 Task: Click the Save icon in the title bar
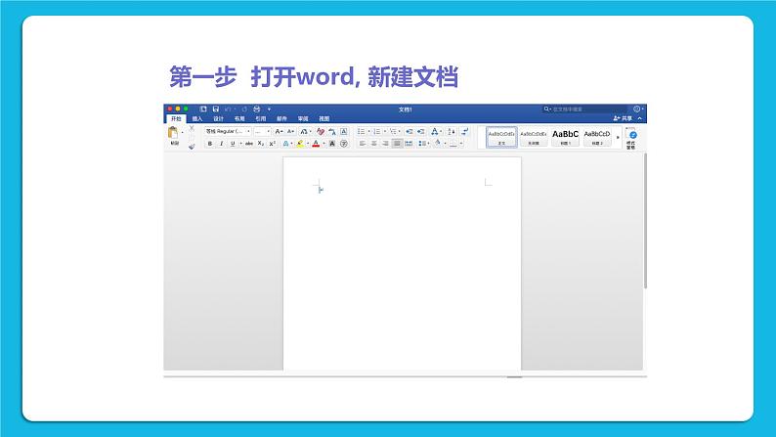(x=216, y=109)
